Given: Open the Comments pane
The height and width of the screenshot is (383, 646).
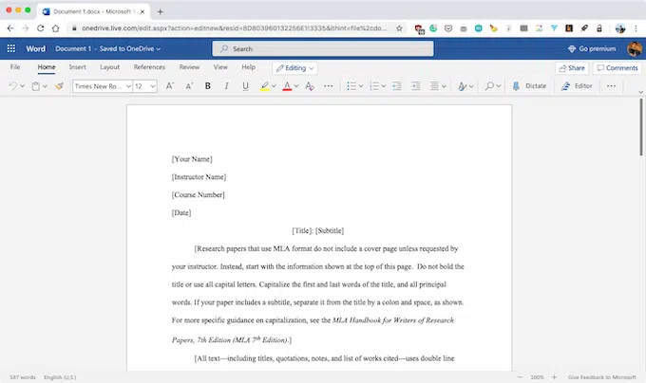Looking at the screenshot, I should (x=617, y=68).
